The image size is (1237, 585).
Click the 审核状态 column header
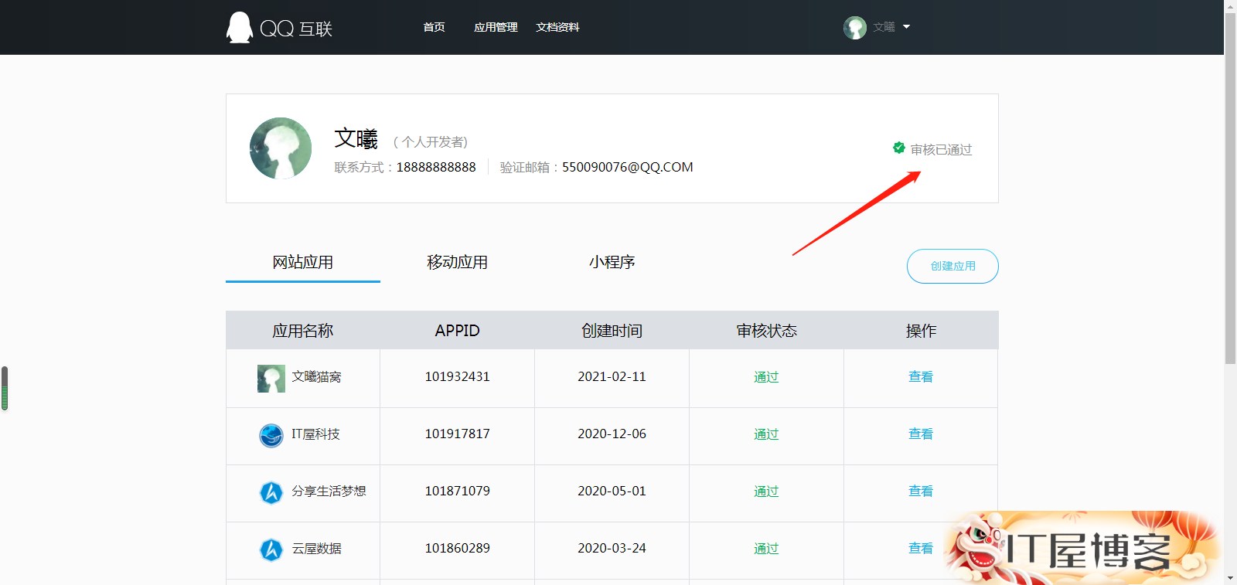point(767,331)
